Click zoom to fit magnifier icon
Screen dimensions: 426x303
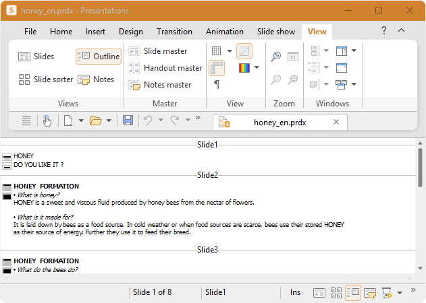pyautogui.click(x=293, y=79)
